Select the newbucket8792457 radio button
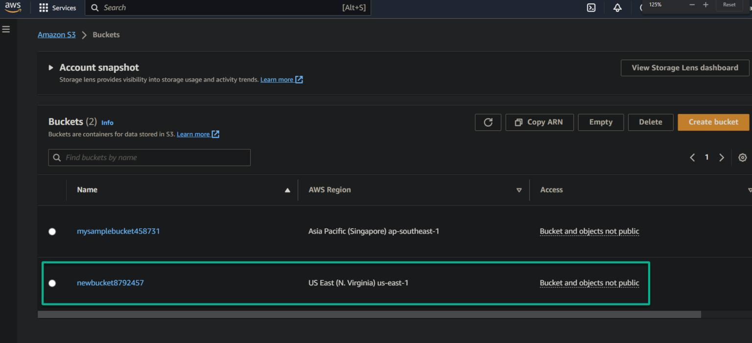 52,283
